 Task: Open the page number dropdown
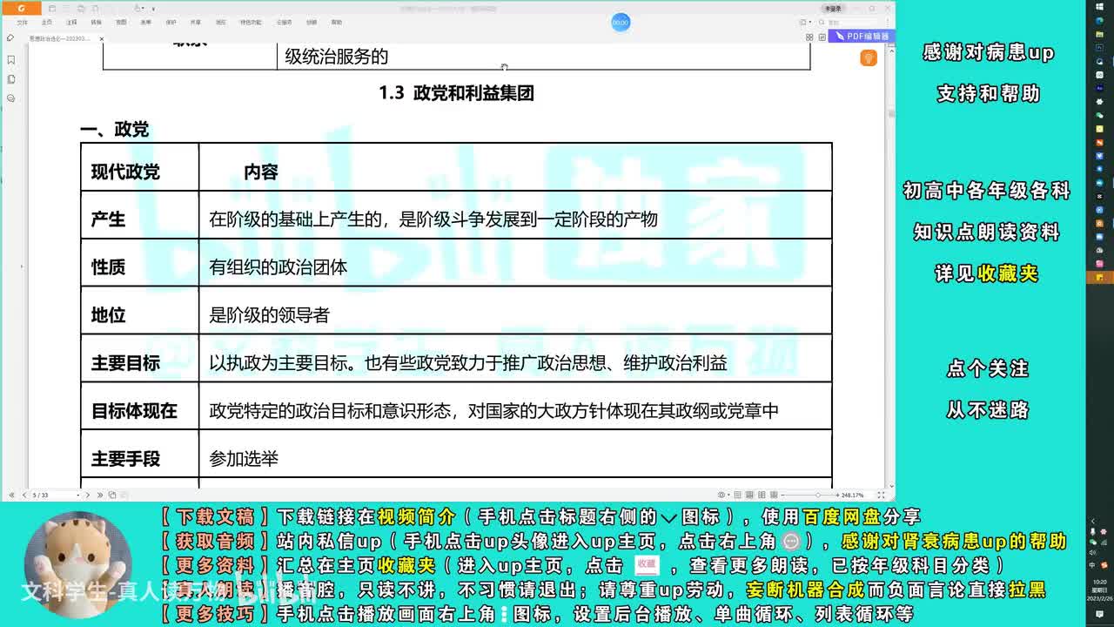click(x=78, y=495)
